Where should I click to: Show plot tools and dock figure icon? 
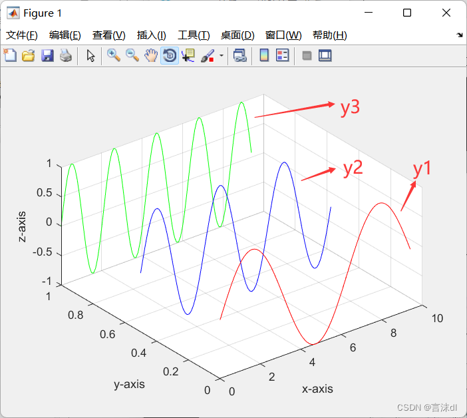325,56
